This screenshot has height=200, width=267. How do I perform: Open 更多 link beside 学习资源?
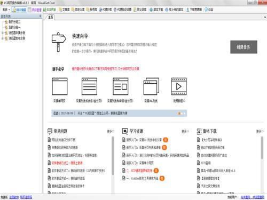185,131
